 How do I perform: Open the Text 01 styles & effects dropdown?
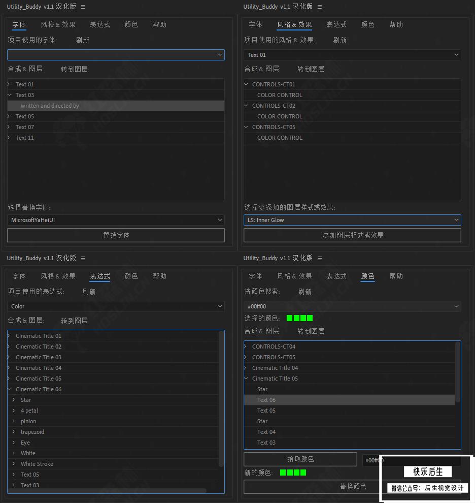coord(352,55)
